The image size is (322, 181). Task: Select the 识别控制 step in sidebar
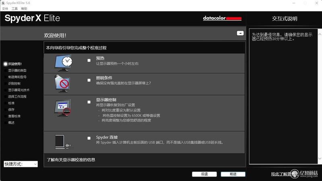point(14,83)
